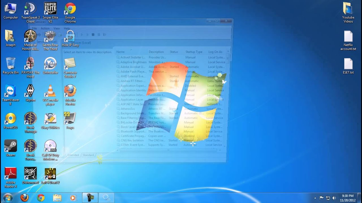Launch Firefox from the taskbar
The width and height of the screenshot is (362, 203).
pos(25,198)
